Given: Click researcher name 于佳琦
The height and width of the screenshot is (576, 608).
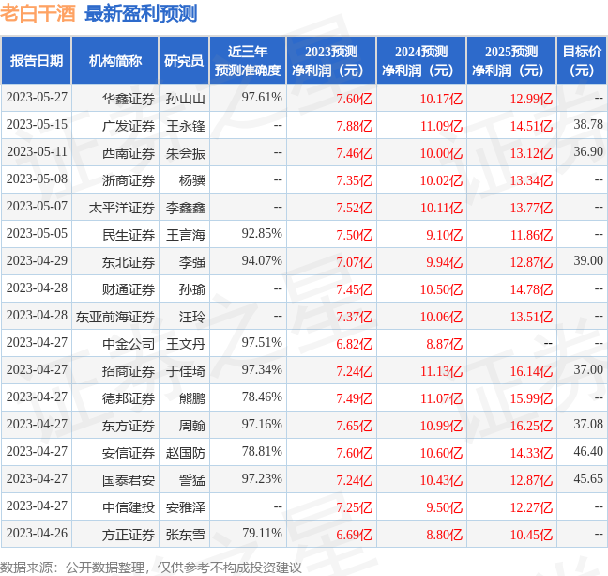Looking at the screenshot, I should [186, 371].
